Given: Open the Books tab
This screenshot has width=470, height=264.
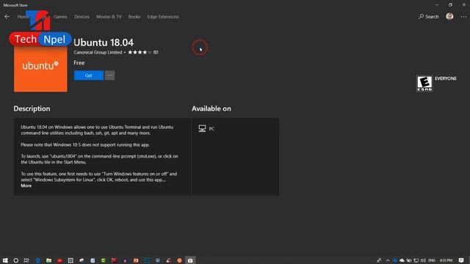Looking at the screenshot, I should pyautogui.click(x=134, y=17).
